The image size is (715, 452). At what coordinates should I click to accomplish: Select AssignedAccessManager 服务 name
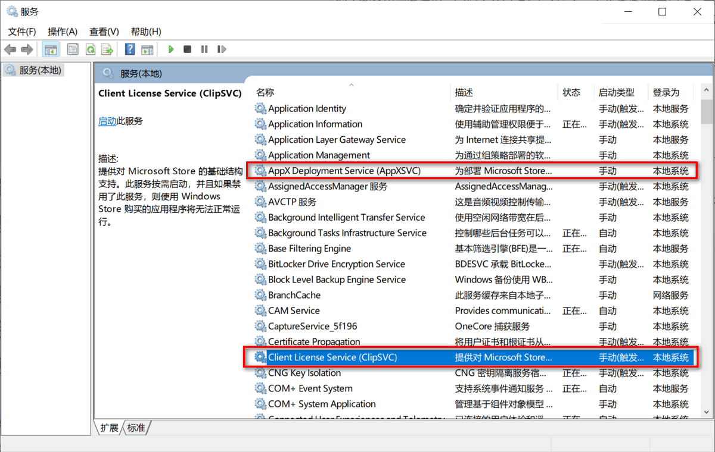click(x=328, y=186)
